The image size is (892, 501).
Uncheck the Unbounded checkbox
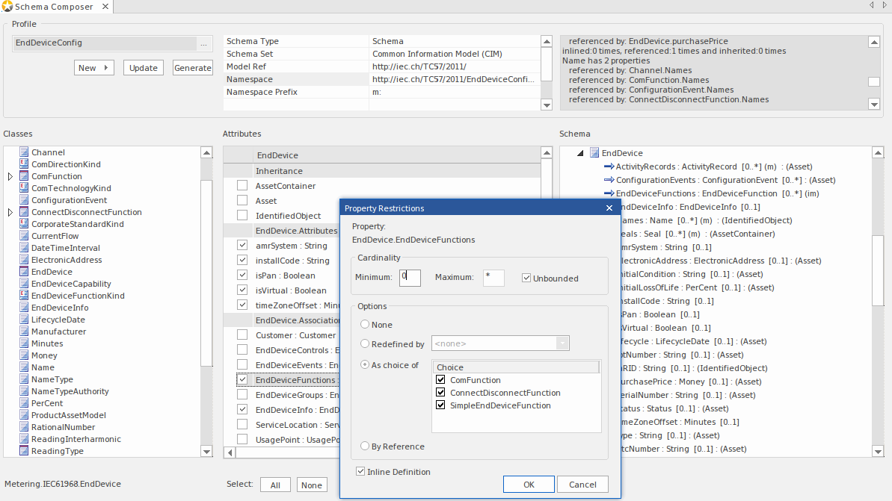pyautogui.click(x=526, y=278)
